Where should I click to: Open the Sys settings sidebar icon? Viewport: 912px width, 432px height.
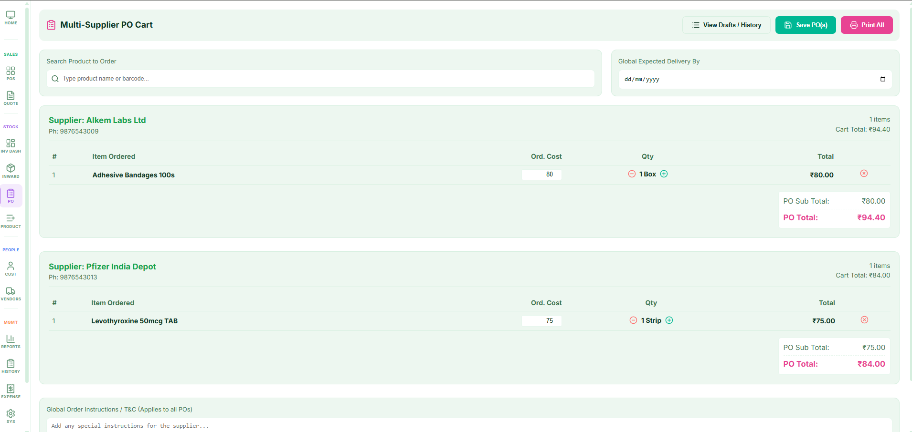(11, 416)
